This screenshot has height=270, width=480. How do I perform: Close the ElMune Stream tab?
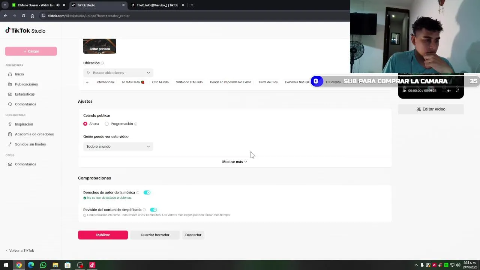coord(64,5)
